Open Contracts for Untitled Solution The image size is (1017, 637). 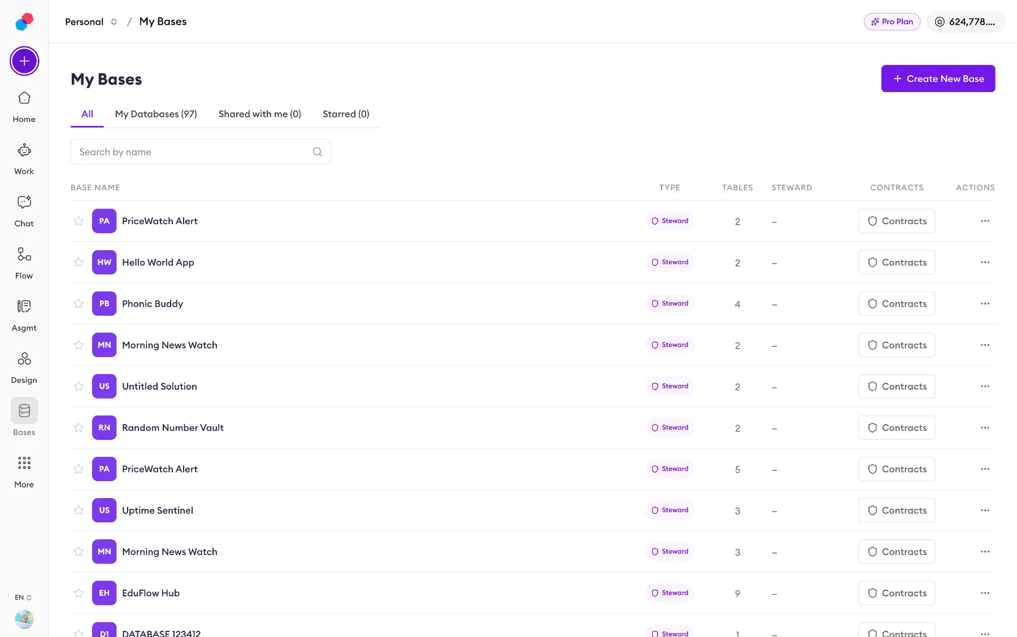[897, 386]
